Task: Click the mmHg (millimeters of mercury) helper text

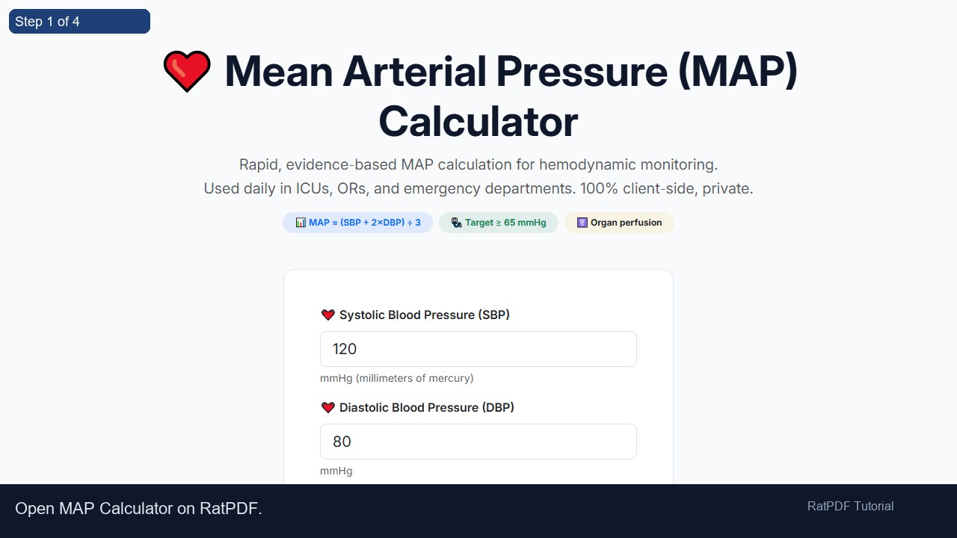Action: (x=397, y=378)
